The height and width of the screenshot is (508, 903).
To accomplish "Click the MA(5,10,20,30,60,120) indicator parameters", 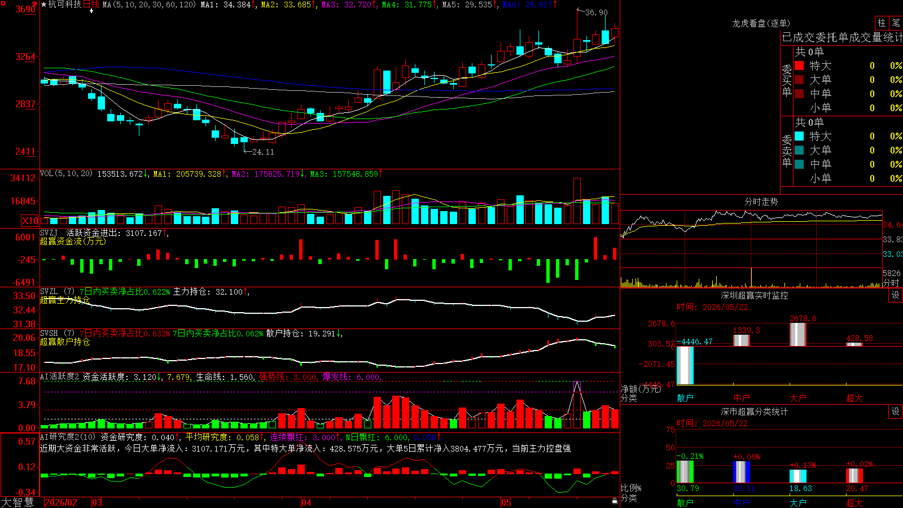I will point(149,5).
